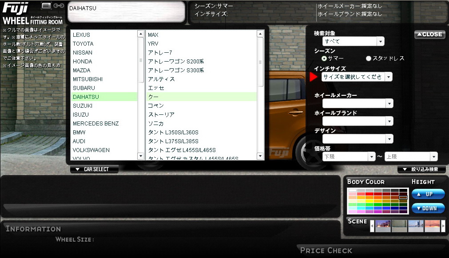Viewport: 449px width, 258px height.
Task: Select アトレー7 in the model list
Action: pos(202,53)
